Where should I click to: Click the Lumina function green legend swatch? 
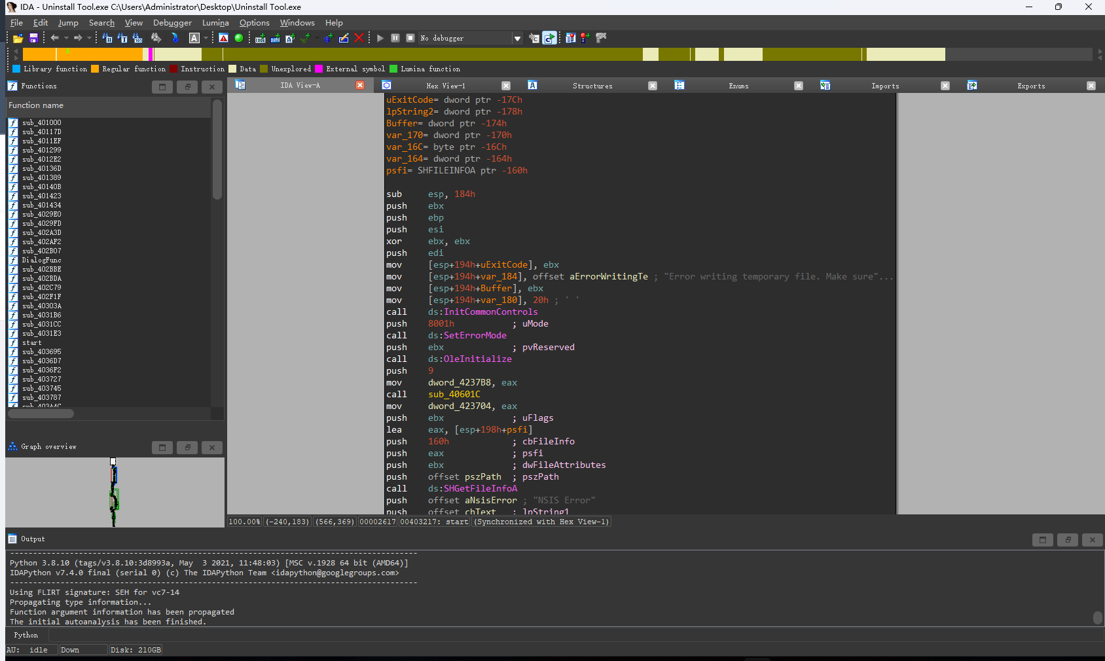coord(393,69)
